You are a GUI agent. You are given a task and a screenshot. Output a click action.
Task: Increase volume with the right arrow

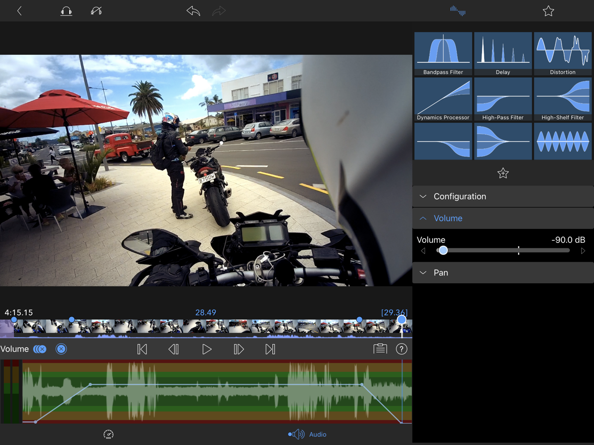[x=583, y=251]
